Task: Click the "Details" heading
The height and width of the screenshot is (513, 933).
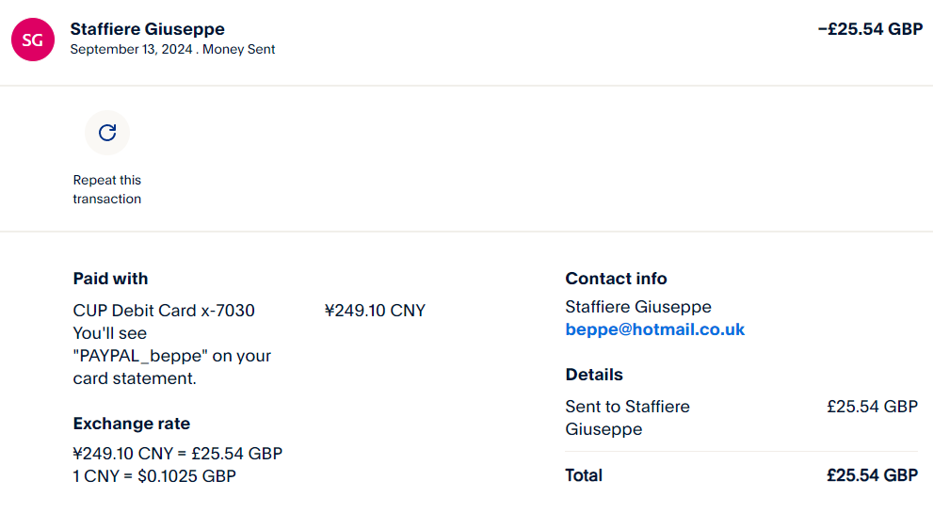Action: coord(594,375)
